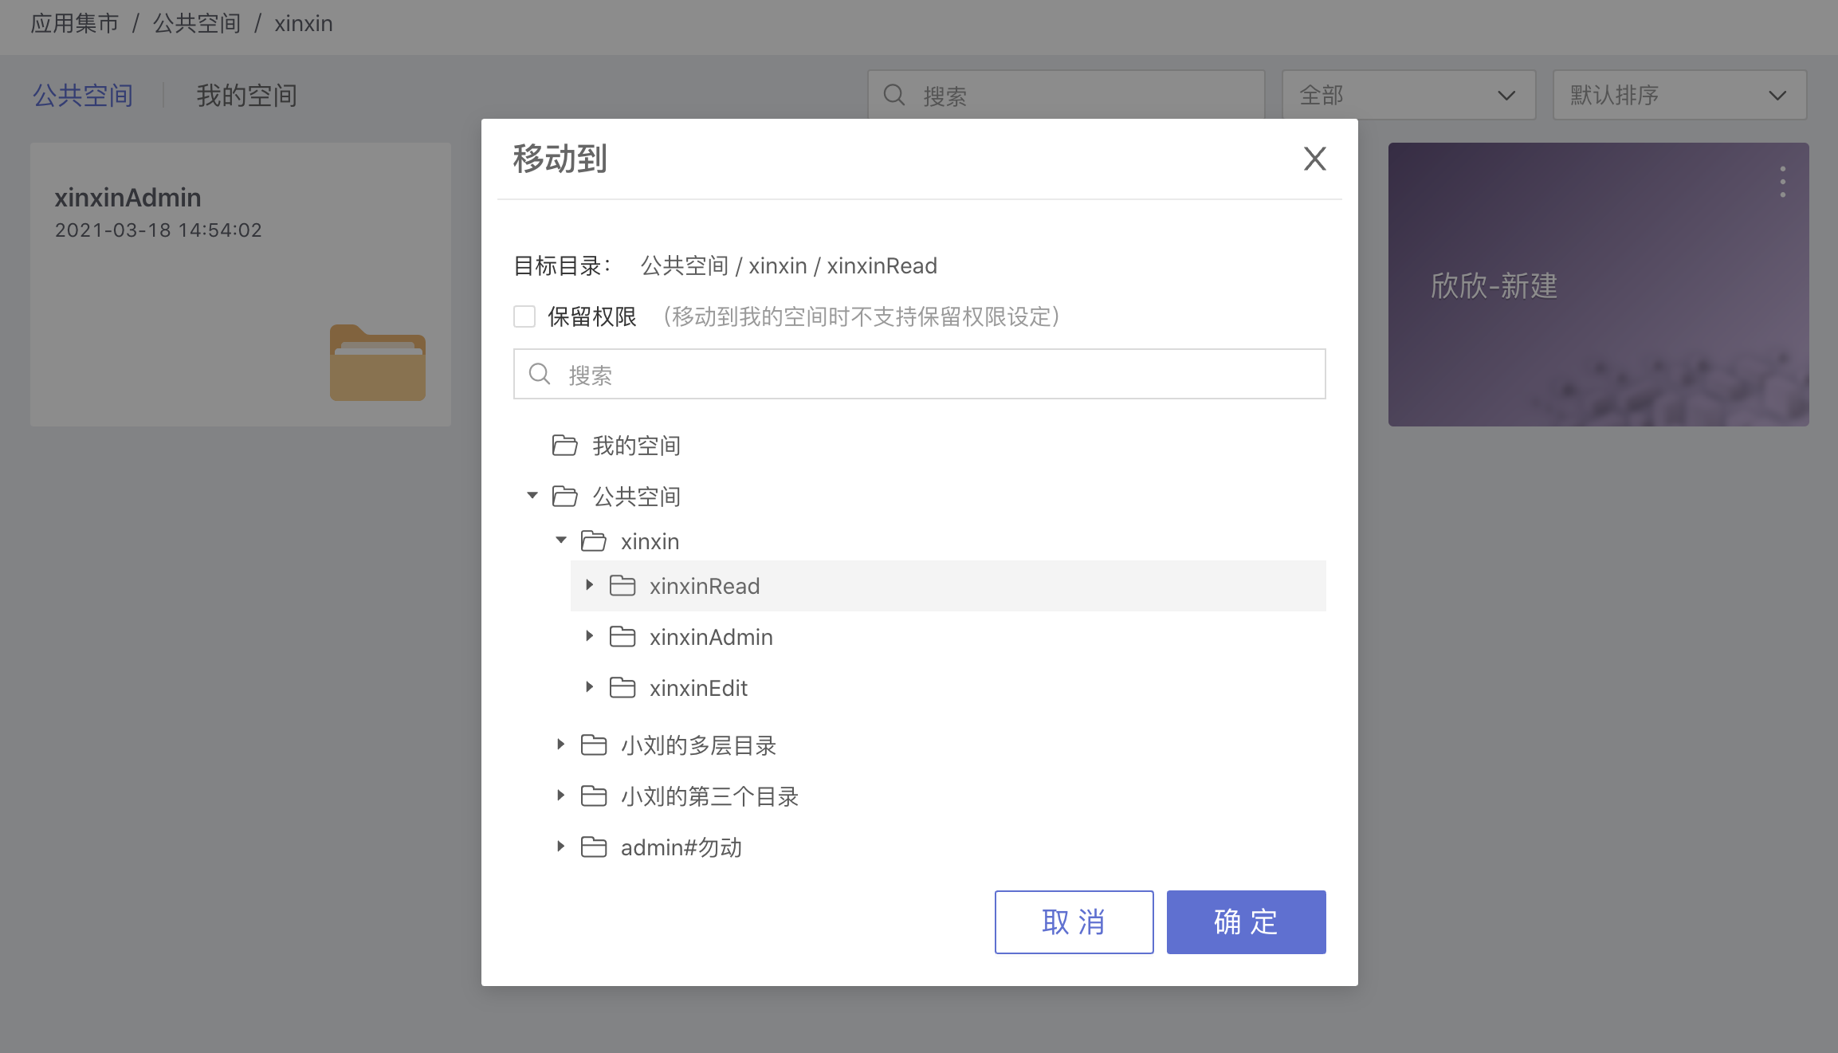
Task: Expand the xinxinRead folder arrow
Action: pos(589,585)
